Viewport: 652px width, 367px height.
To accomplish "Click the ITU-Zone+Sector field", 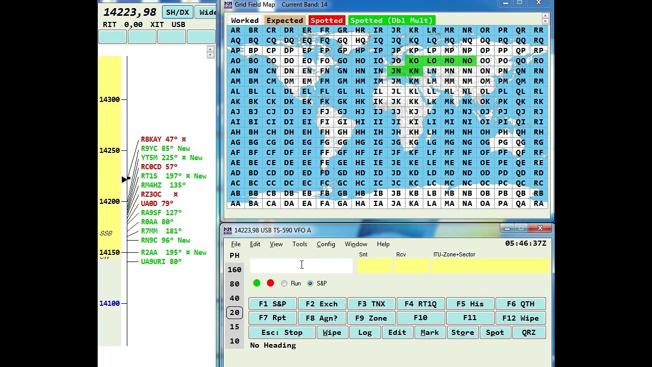I will 491,266.
